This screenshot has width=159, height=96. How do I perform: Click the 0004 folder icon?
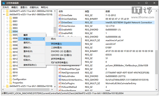(x=10, y=32)
